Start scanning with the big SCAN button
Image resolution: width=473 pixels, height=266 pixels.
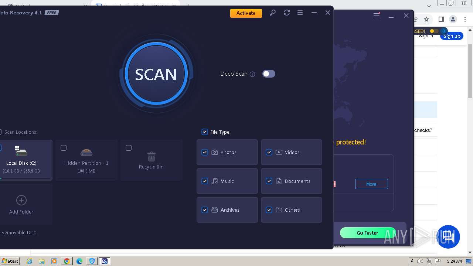pos(156,74)
